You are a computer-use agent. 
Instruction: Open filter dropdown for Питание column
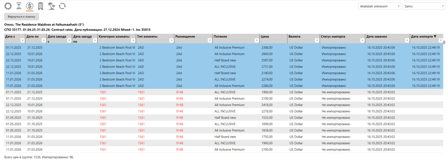pos(256,40)
